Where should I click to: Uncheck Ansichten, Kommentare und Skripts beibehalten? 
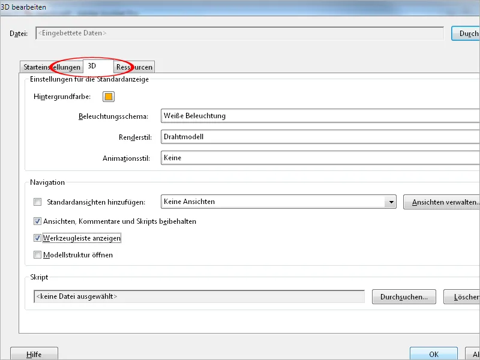click(x=37, y=221)
